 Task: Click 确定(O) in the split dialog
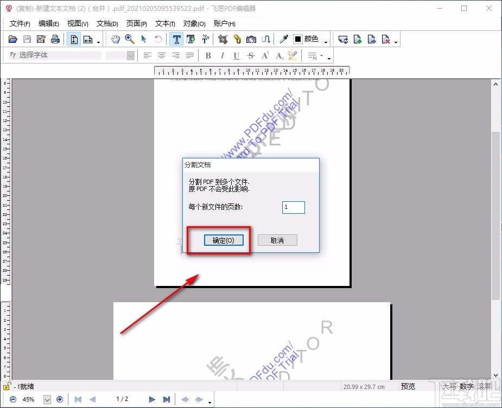click(x=224, y=240)
